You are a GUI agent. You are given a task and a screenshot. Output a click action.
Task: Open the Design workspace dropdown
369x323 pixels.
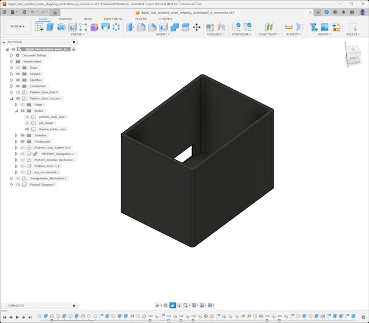click(17, 26)
